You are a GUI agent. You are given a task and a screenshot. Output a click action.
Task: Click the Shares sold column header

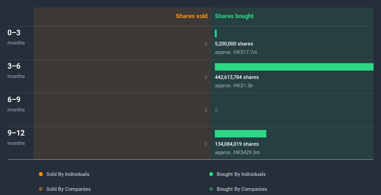tap(192, 16)
